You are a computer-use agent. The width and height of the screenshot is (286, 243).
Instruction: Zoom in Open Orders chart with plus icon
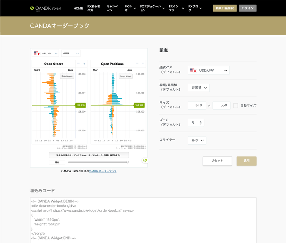click(84, 64)
